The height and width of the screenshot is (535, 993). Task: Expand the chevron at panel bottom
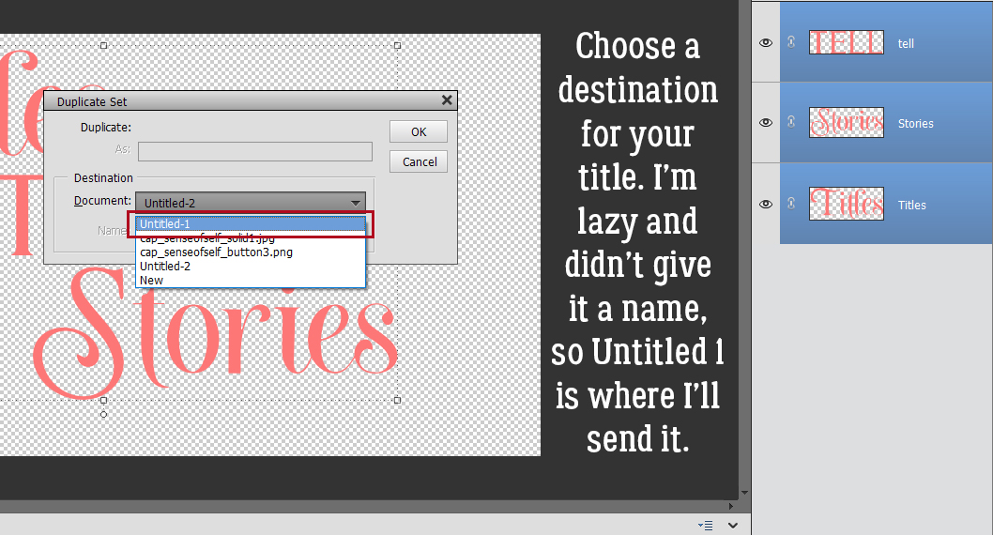733,526
